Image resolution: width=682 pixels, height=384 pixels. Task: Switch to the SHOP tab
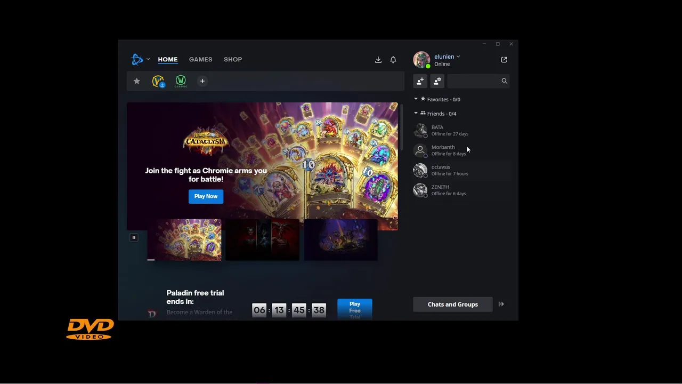tap(233, 59)
